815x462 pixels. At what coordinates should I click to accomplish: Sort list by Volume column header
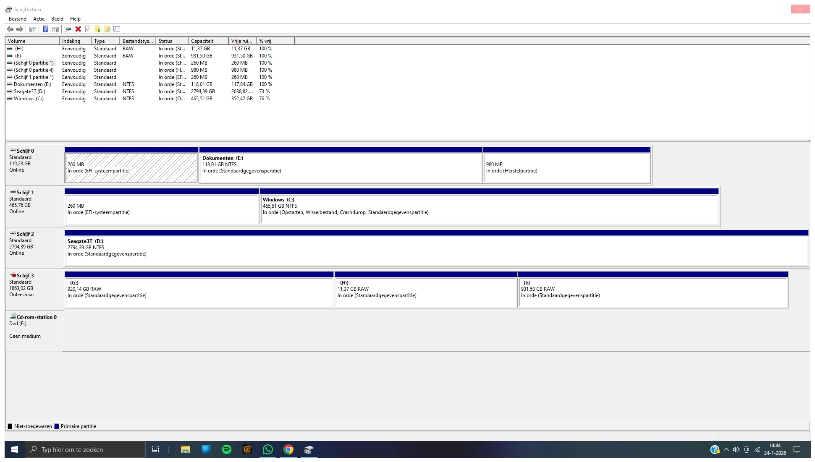tap(32, 41)
